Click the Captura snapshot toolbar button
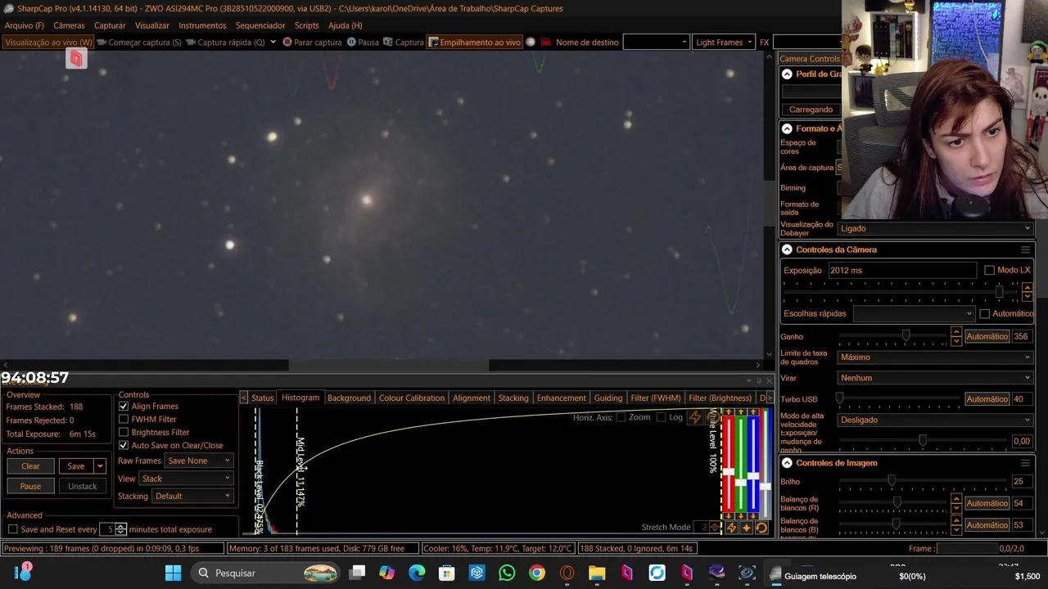The width and height of the screenshot is (1048, 589). [x=404, y=42]
